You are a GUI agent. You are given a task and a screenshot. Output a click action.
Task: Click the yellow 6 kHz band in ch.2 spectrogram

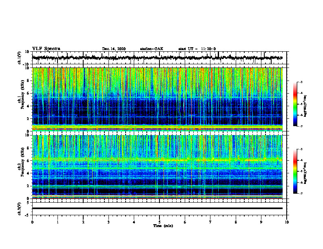157,159
